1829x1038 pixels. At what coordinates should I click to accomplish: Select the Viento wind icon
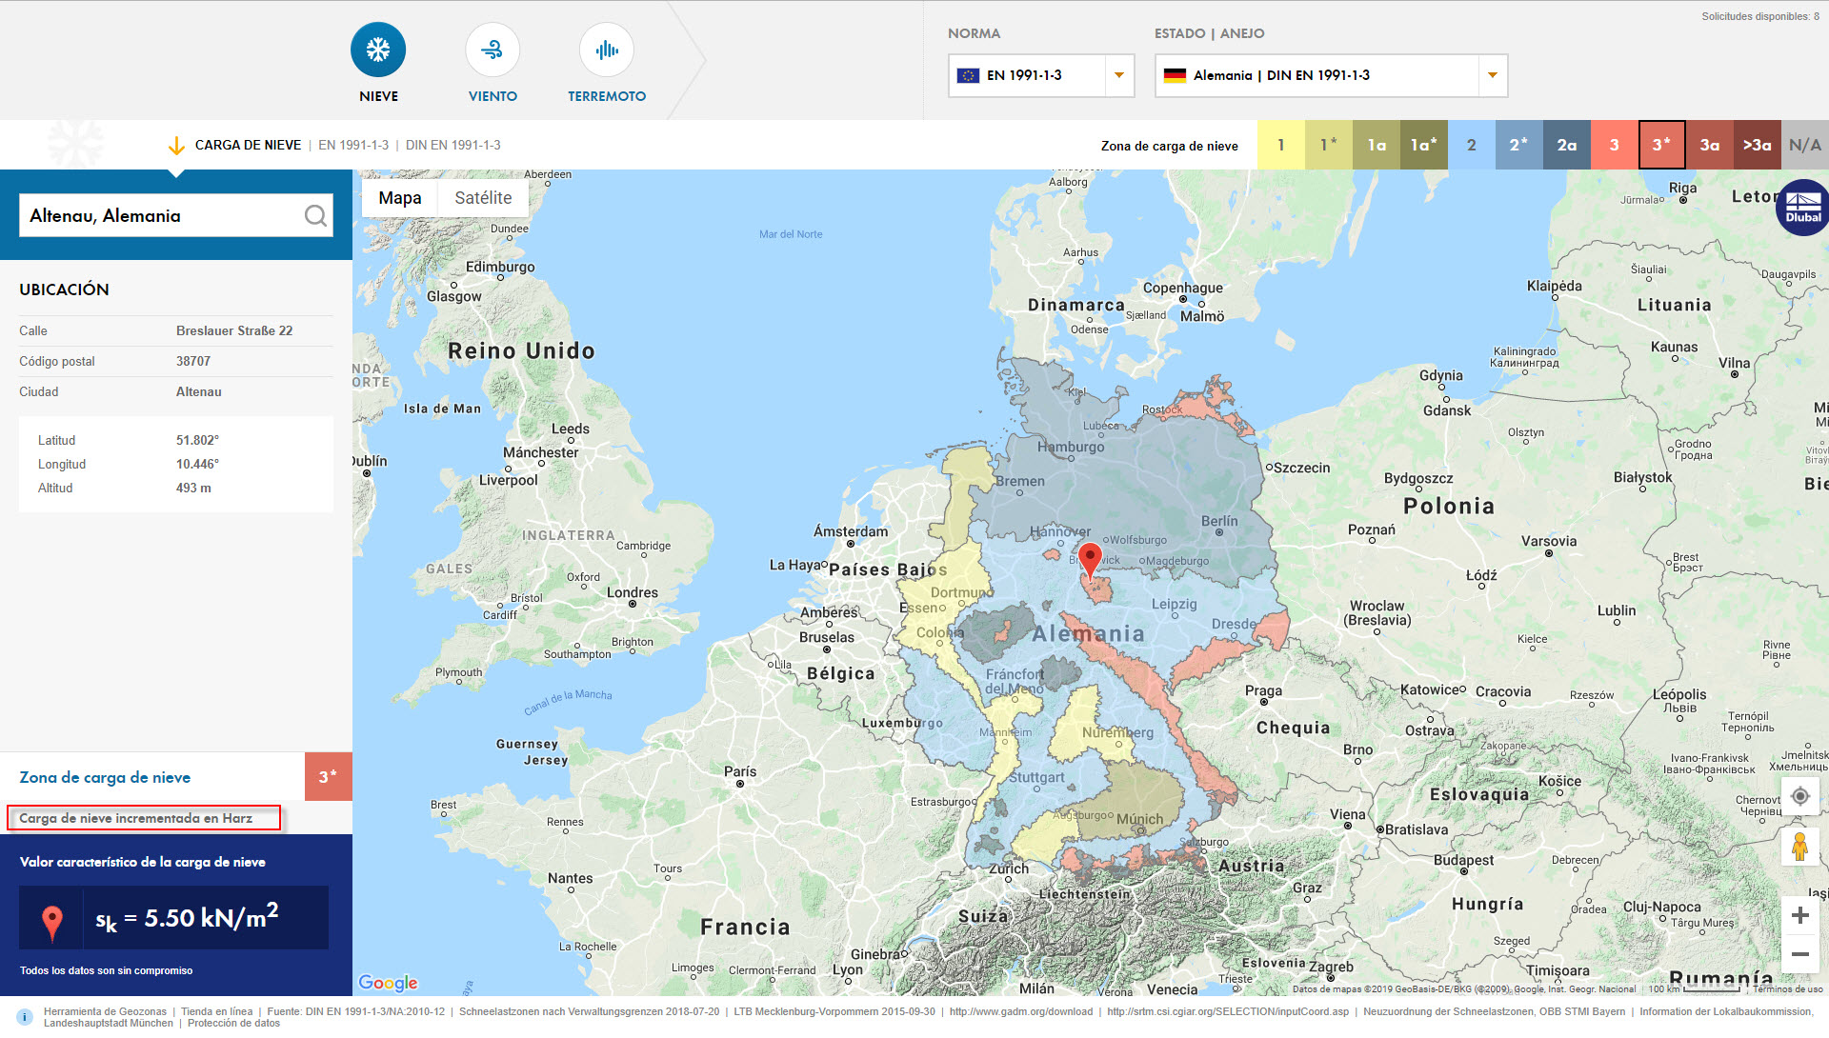coord(492,50)
